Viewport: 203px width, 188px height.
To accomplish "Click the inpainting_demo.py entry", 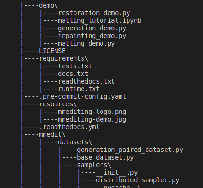I will pos(92,36).
